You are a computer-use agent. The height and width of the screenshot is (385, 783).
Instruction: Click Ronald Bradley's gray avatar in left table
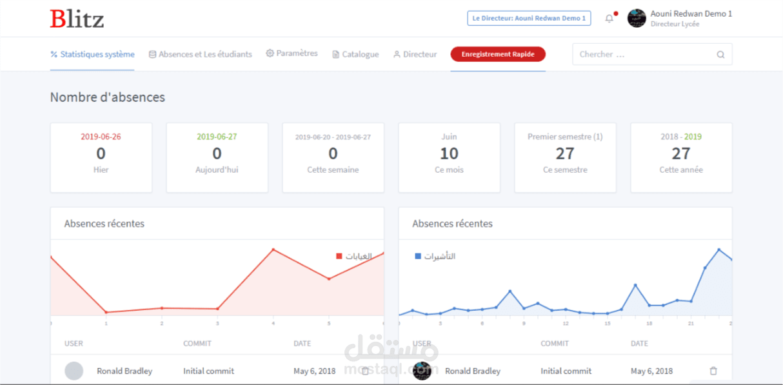click(x=74, y=371)
